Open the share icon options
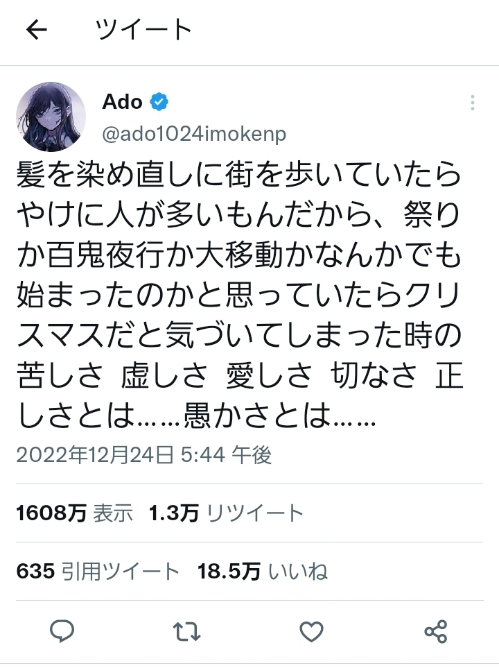This screenshot has width=499, height=668. pyautogui.click(x=435, y=631)
